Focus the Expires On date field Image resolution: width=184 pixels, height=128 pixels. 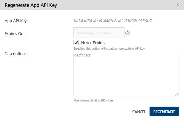pyautogui.click(x=99, y=33)
